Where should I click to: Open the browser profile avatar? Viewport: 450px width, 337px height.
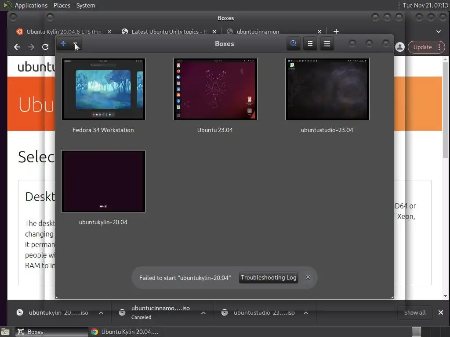[400, 47]
